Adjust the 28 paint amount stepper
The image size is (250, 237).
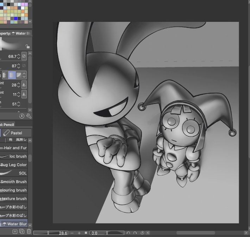pyautogui.click(x=19, y=85)
